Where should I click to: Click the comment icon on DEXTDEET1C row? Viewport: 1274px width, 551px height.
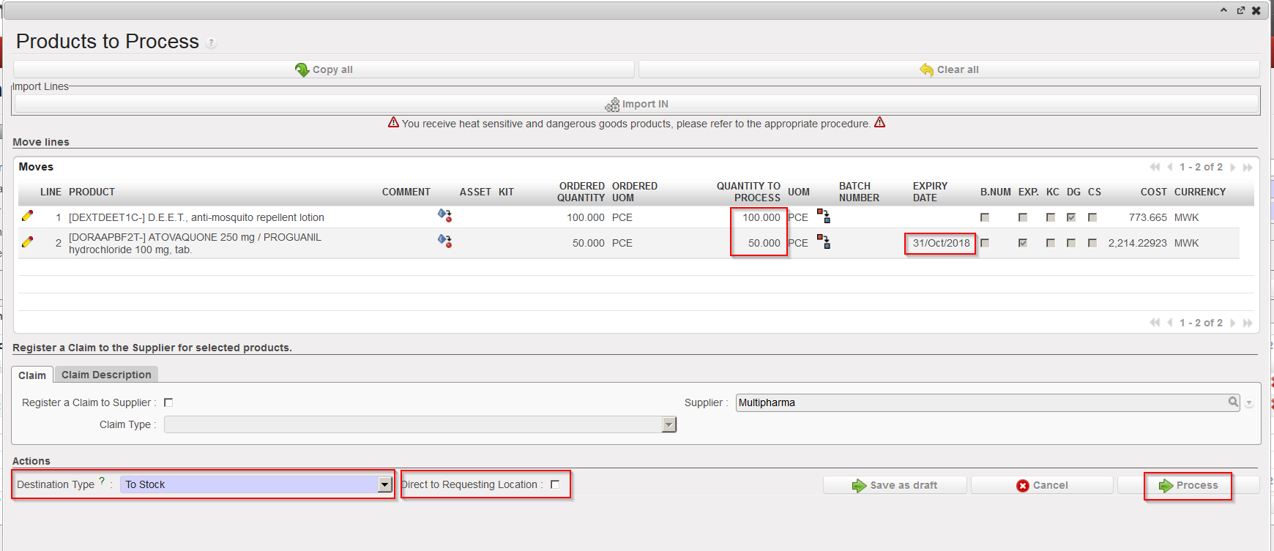pyautogui.click(x=444, y=215)
